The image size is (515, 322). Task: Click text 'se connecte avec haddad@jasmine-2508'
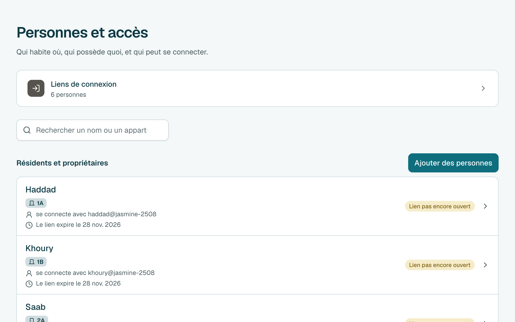click(96, 214)
